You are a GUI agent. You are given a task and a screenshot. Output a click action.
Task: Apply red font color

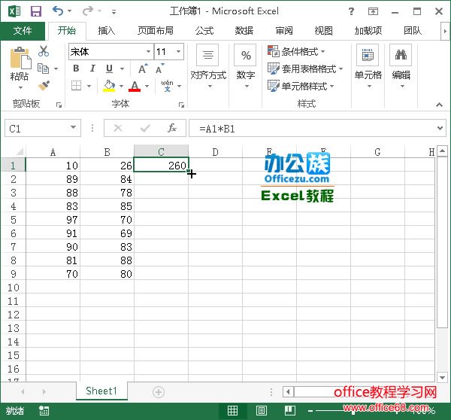(x=135, y=86)
